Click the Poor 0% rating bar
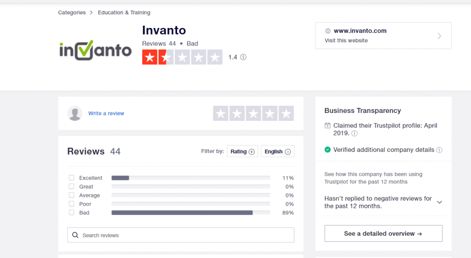This screenshot has width=471, height=258. (x=191, y=204)
